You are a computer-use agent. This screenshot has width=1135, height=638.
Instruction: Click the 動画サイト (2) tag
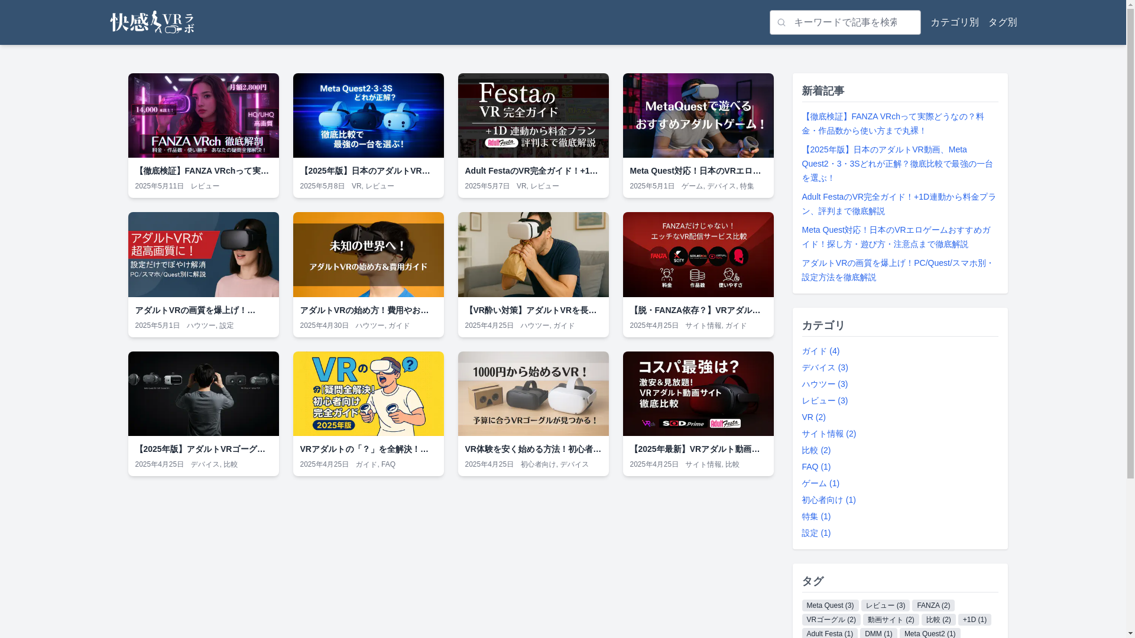890,620
